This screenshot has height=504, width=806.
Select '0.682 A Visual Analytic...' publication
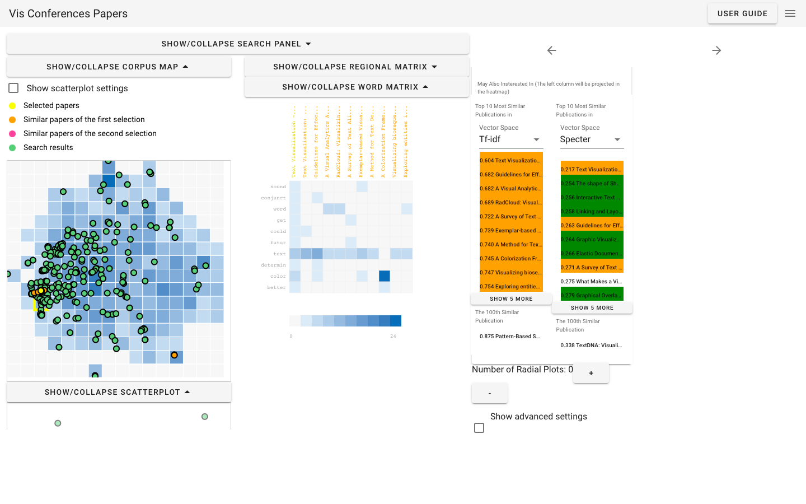pyautogui.click(x=511, y=189)
